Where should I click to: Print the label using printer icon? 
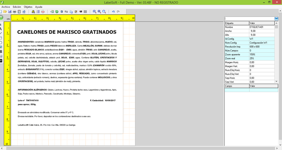pyautogui.click(x=14, y=12)
